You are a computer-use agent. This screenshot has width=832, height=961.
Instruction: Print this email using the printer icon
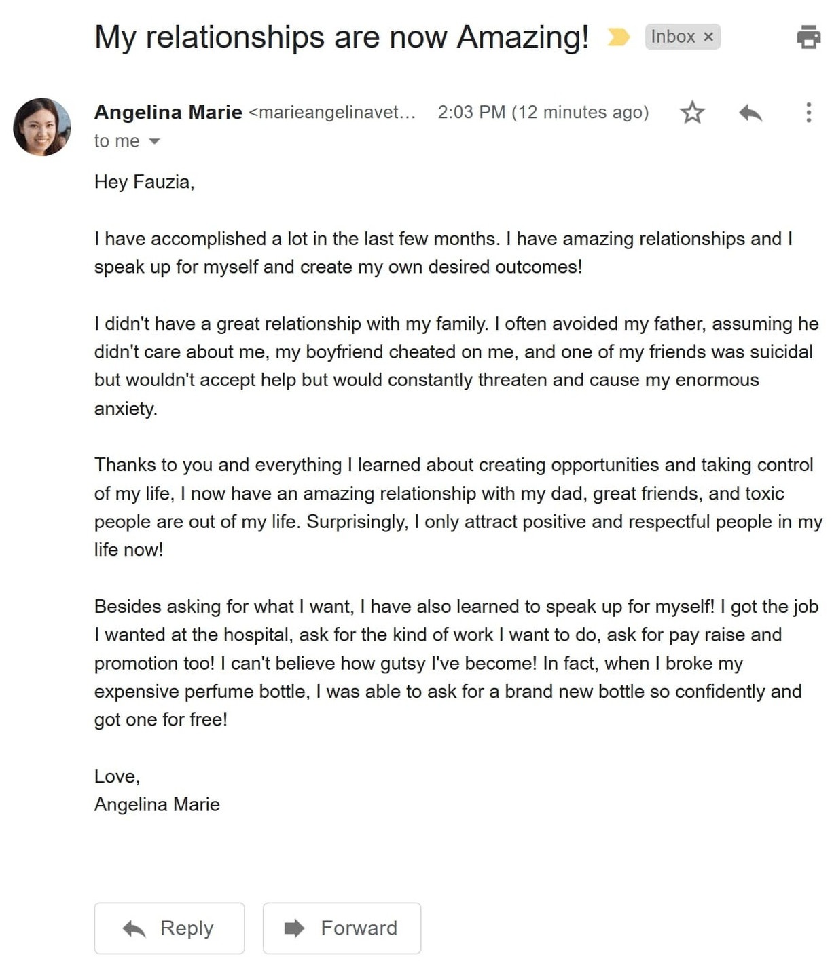(808, 37)
